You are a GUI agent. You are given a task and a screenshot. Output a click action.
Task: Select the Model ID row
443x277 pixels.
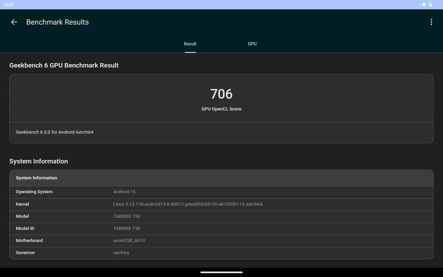click(221, 229)
